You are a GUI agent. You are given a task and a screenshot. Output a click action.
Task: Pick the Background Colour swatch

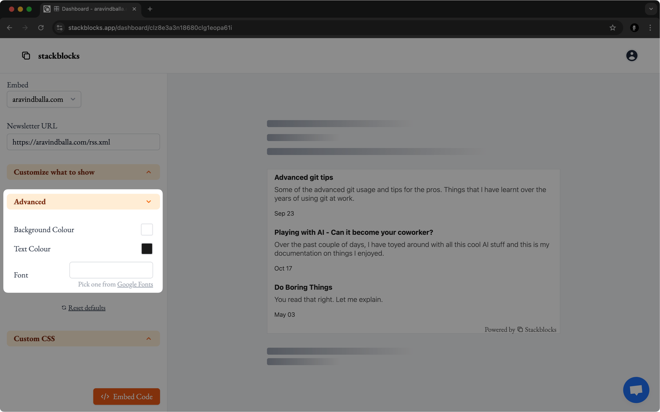click(147, 229)
